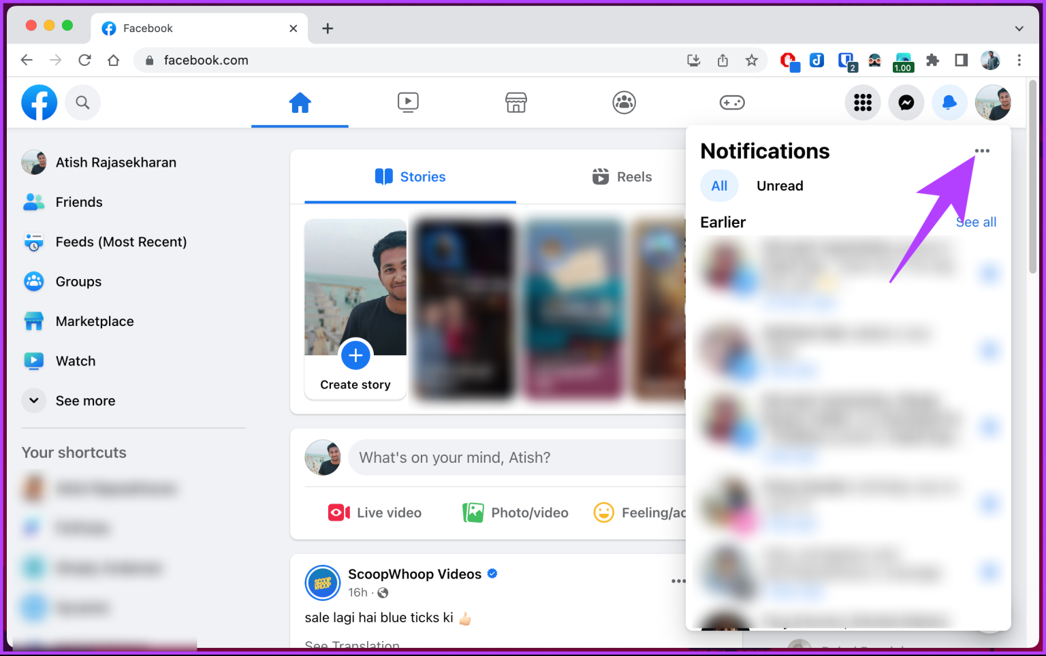Open See all notifications link
Viewport: 1046px width, 656px height.
tap(976, 221)
